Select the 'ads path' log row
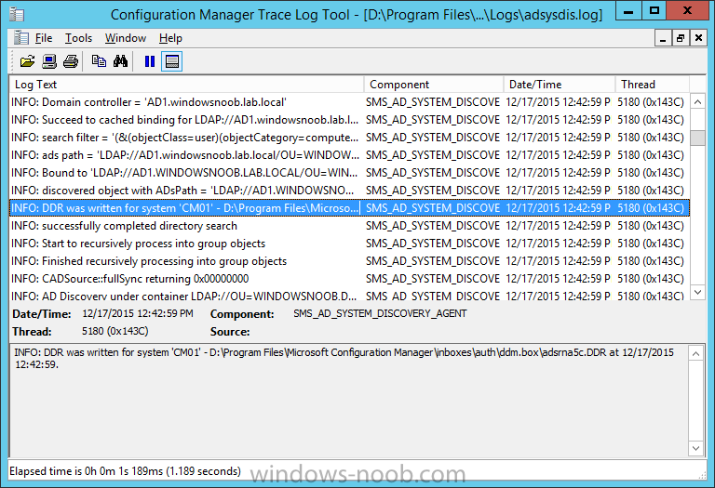 [349, 155]
